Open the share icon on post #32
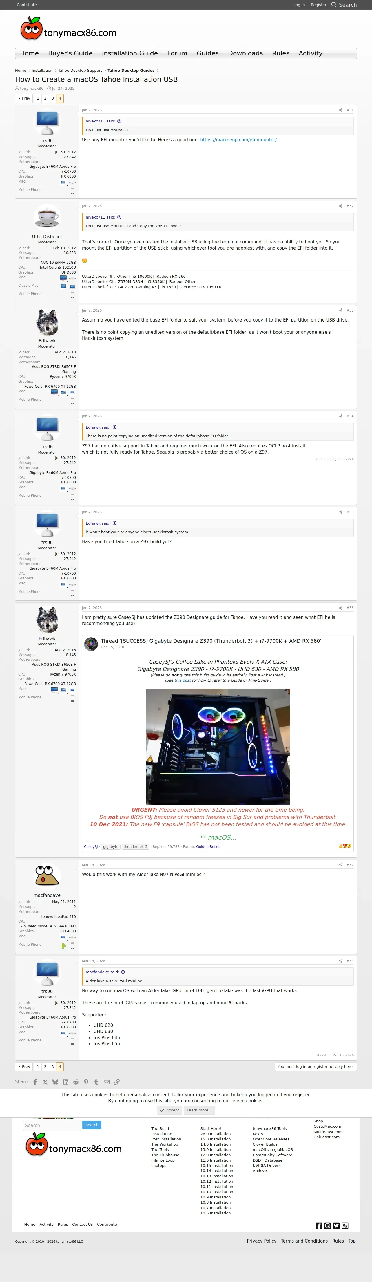Image resolution: width=372 pixels, height=1282 pixels. tap(341, 206)
